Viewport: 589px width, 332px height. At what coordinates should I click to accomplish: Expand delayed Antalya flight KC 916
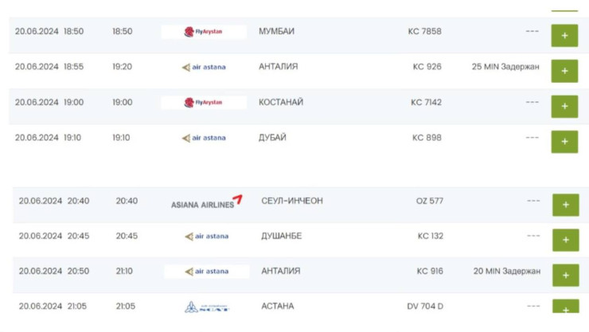coord(566,275)
